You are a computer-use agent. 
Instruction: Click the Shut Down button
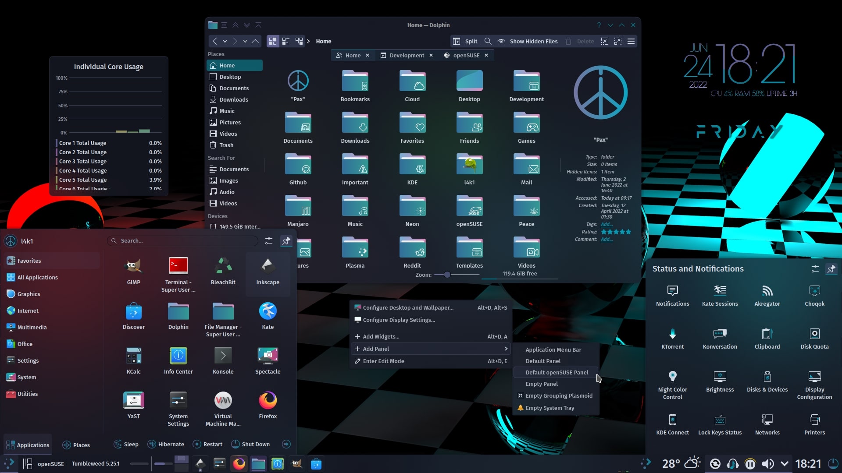coord(250,444)
